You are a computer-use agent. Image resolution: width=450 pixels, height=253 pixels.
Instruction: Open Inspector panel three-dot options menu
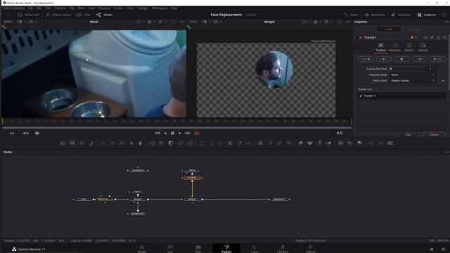click(446, 22)
